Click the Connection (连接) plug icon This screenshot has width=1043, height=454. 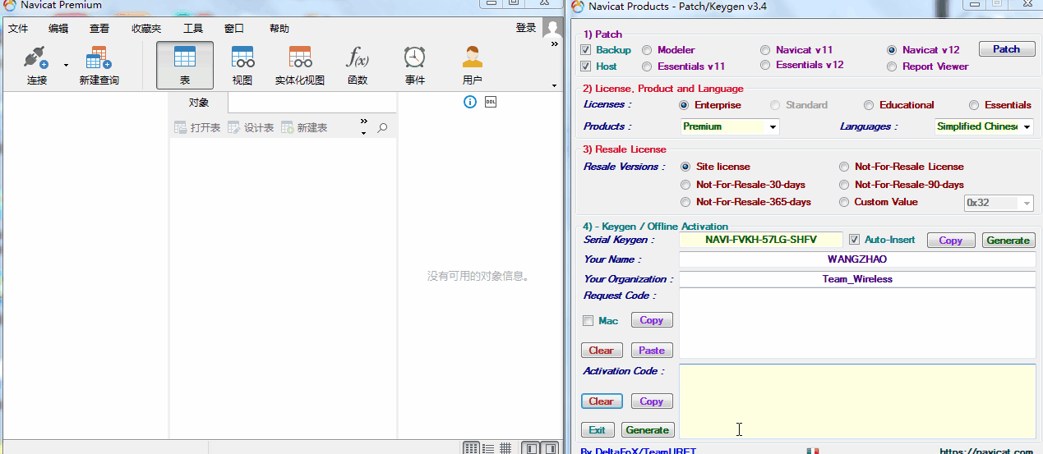(x=37, y=57)
